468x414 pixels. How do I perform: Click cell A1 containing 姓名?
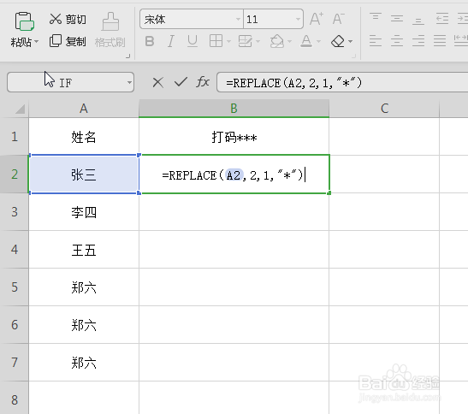click(x=84, y=137)
